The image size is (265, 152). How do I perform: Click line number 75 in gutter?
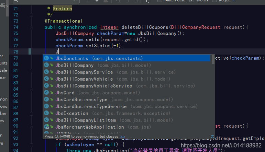[16, 33]
